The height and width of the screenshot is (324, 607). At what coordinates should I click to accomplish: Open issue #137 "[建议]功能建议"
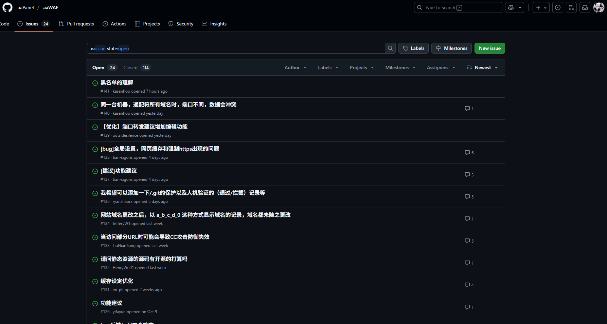coord(119,171)
